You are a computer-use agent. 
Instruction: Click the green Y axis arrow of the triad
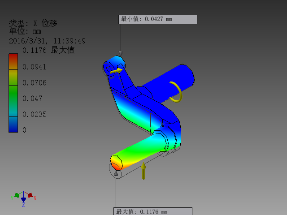pos(17,195)
